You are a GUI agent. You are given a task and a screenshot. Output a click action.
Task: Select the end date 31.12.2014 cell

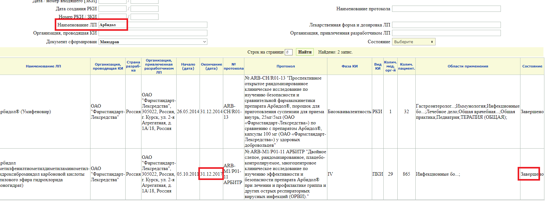(x=211, y=112)
